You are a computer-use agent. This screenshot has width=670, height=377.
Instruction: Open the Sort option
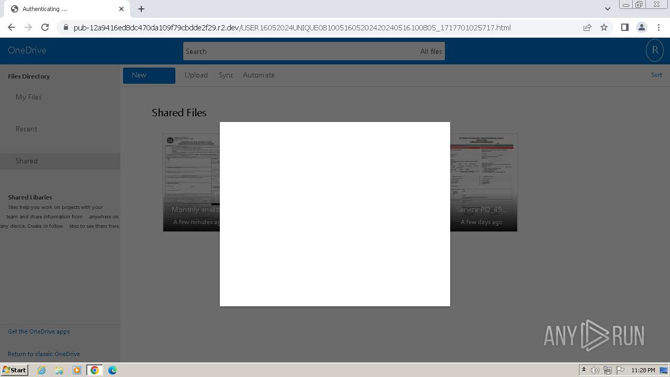(656, 75)
